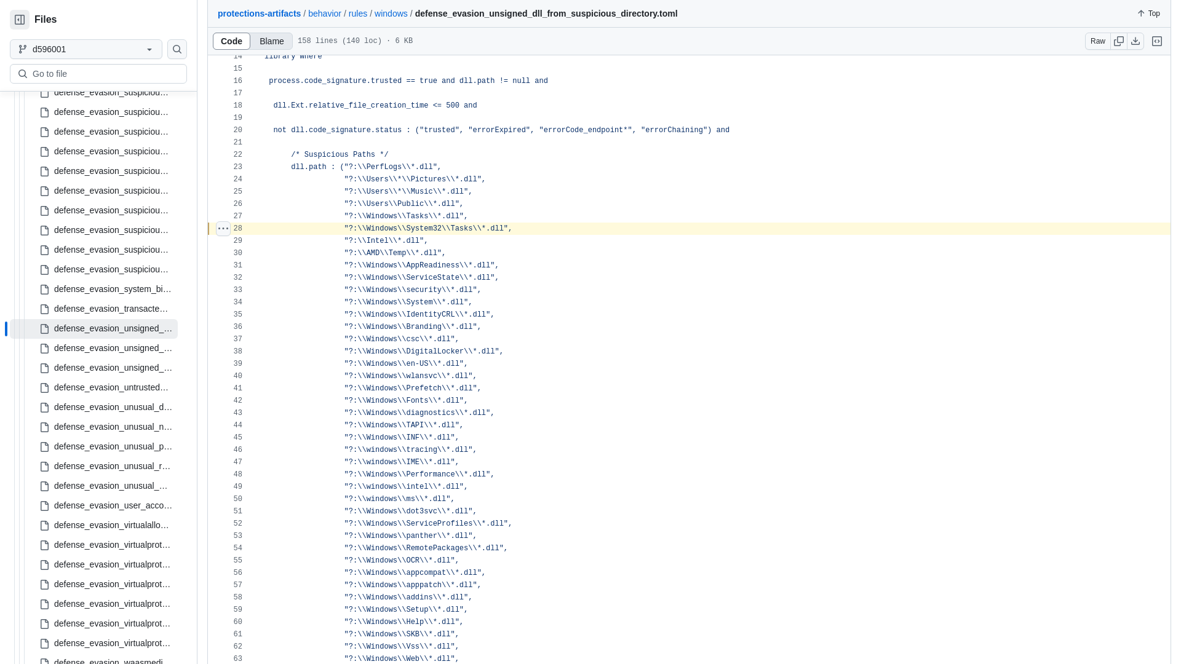Click file icon beside defense_evasion_unusual_r…

(x=44, y=467)
